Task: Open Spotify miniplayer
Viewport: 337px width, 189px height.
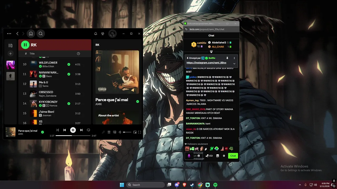Action: pos(135,132)
